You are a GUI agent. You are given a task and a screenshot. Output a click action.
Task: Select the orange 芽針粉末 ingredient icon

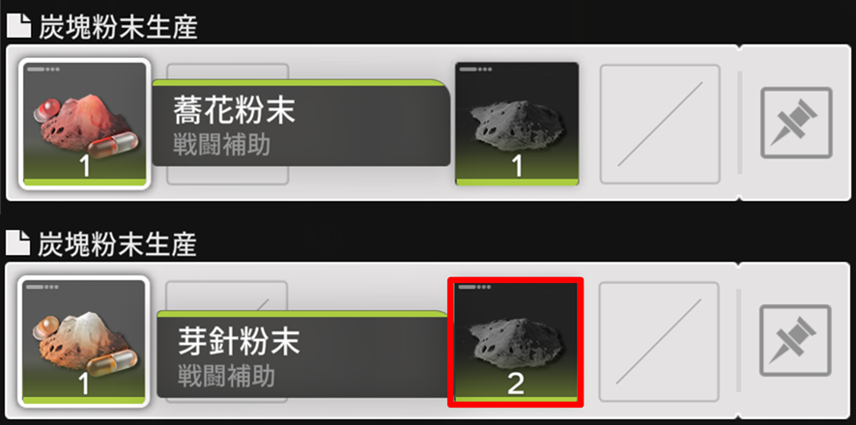pyautogui.click(x=83, y=342)
